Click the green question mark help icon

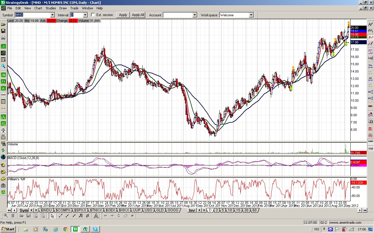pyautogui.click(x=3, y=192)
